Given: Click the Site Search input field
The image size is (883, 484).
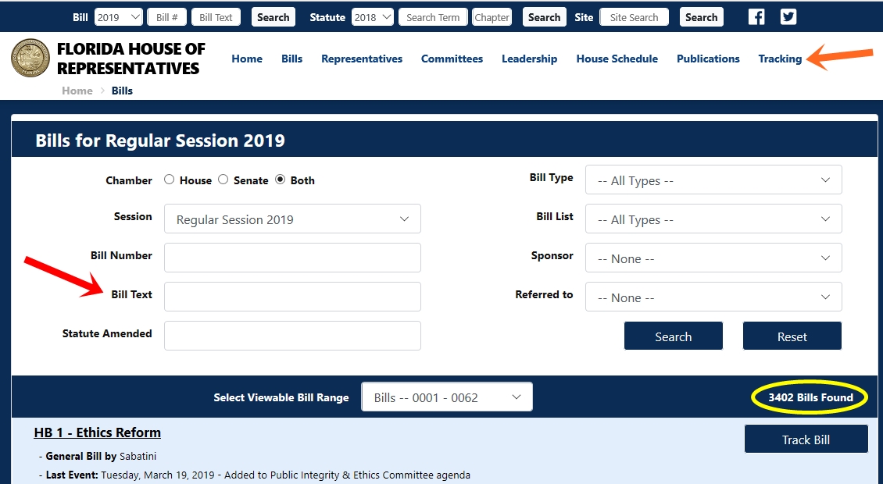Looking at the screenshot, I should 634,17.
